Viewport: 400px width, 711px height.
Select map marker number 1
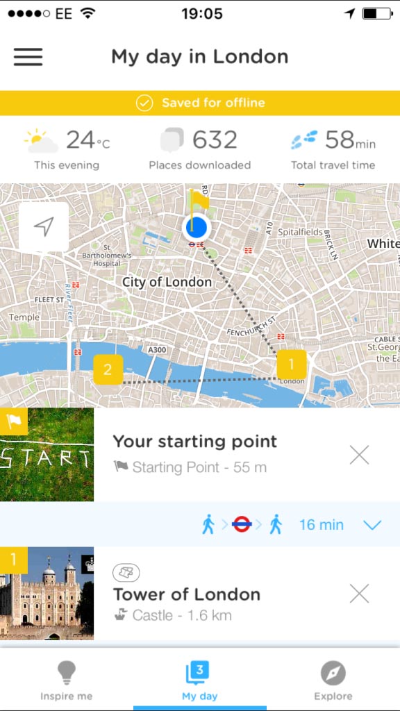[292, 364]
